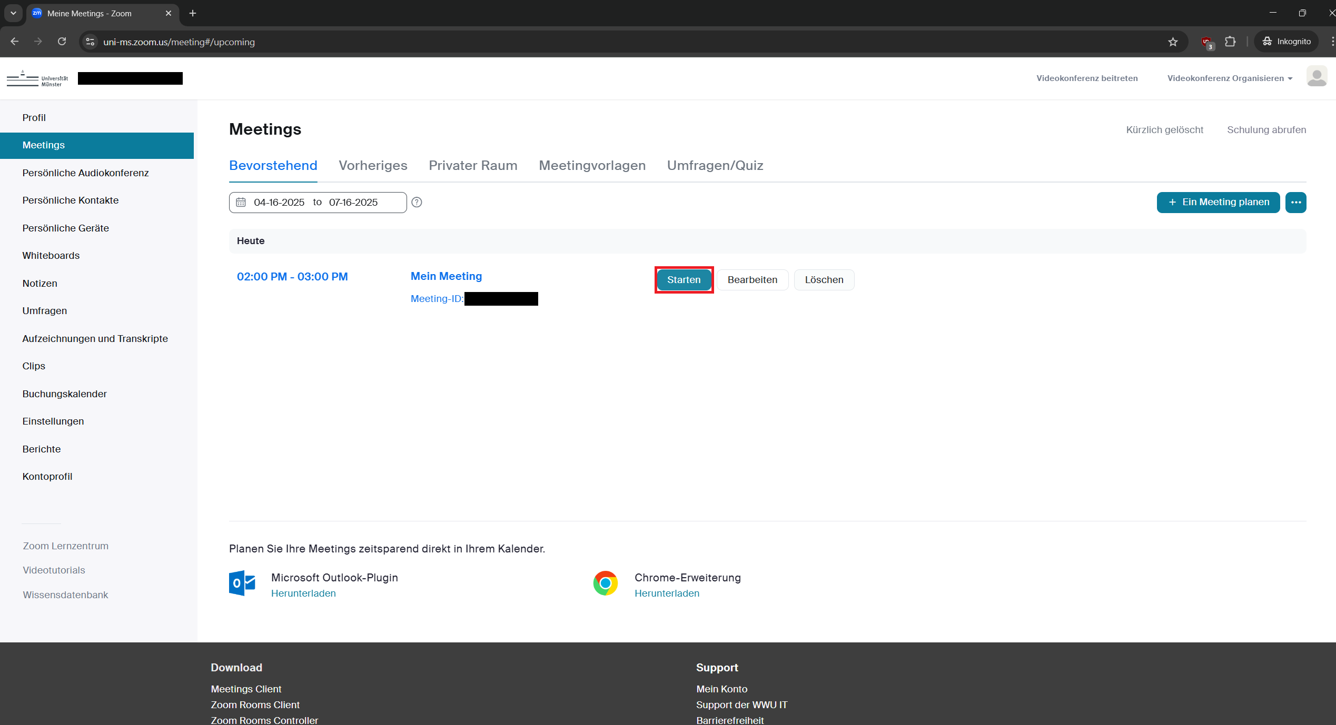Click the calendar icon in date field
This screenshot has height=725, width=1336.
(241, 203)
